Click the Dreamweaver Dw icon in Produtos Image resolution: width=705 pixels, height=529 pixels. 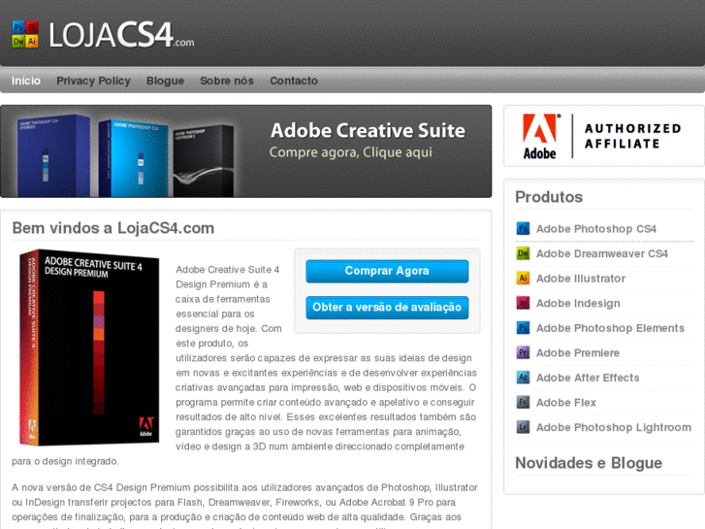(523, 253)
